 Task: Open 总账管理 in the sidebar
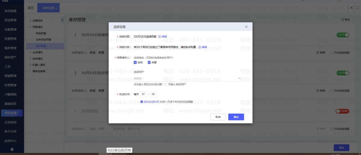click(x=11, y=30)
